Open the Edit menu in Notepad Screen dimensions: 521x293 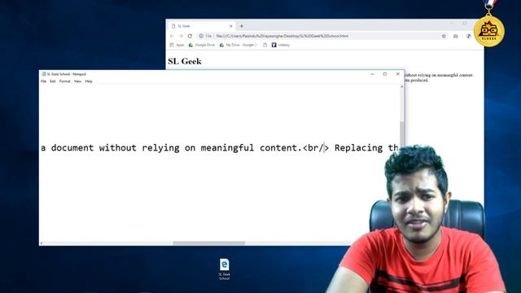(x=53, y=81)
